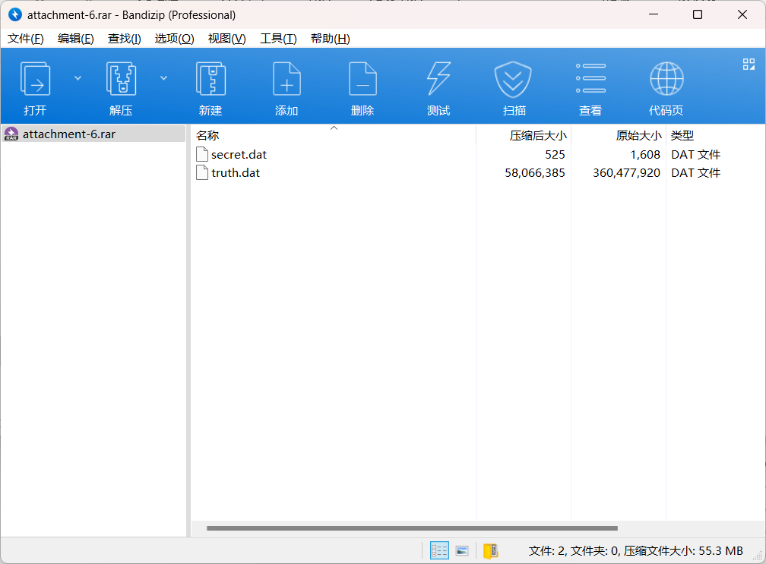Open the 文件(F) menu
The height and width of the screenshot is (564, 766).
(25, 39)
